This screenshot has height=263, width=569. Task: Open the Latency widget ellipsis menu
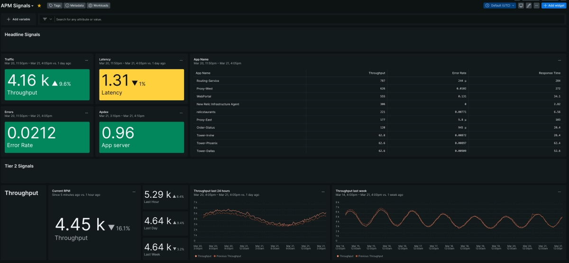click(x=181, y=60)
